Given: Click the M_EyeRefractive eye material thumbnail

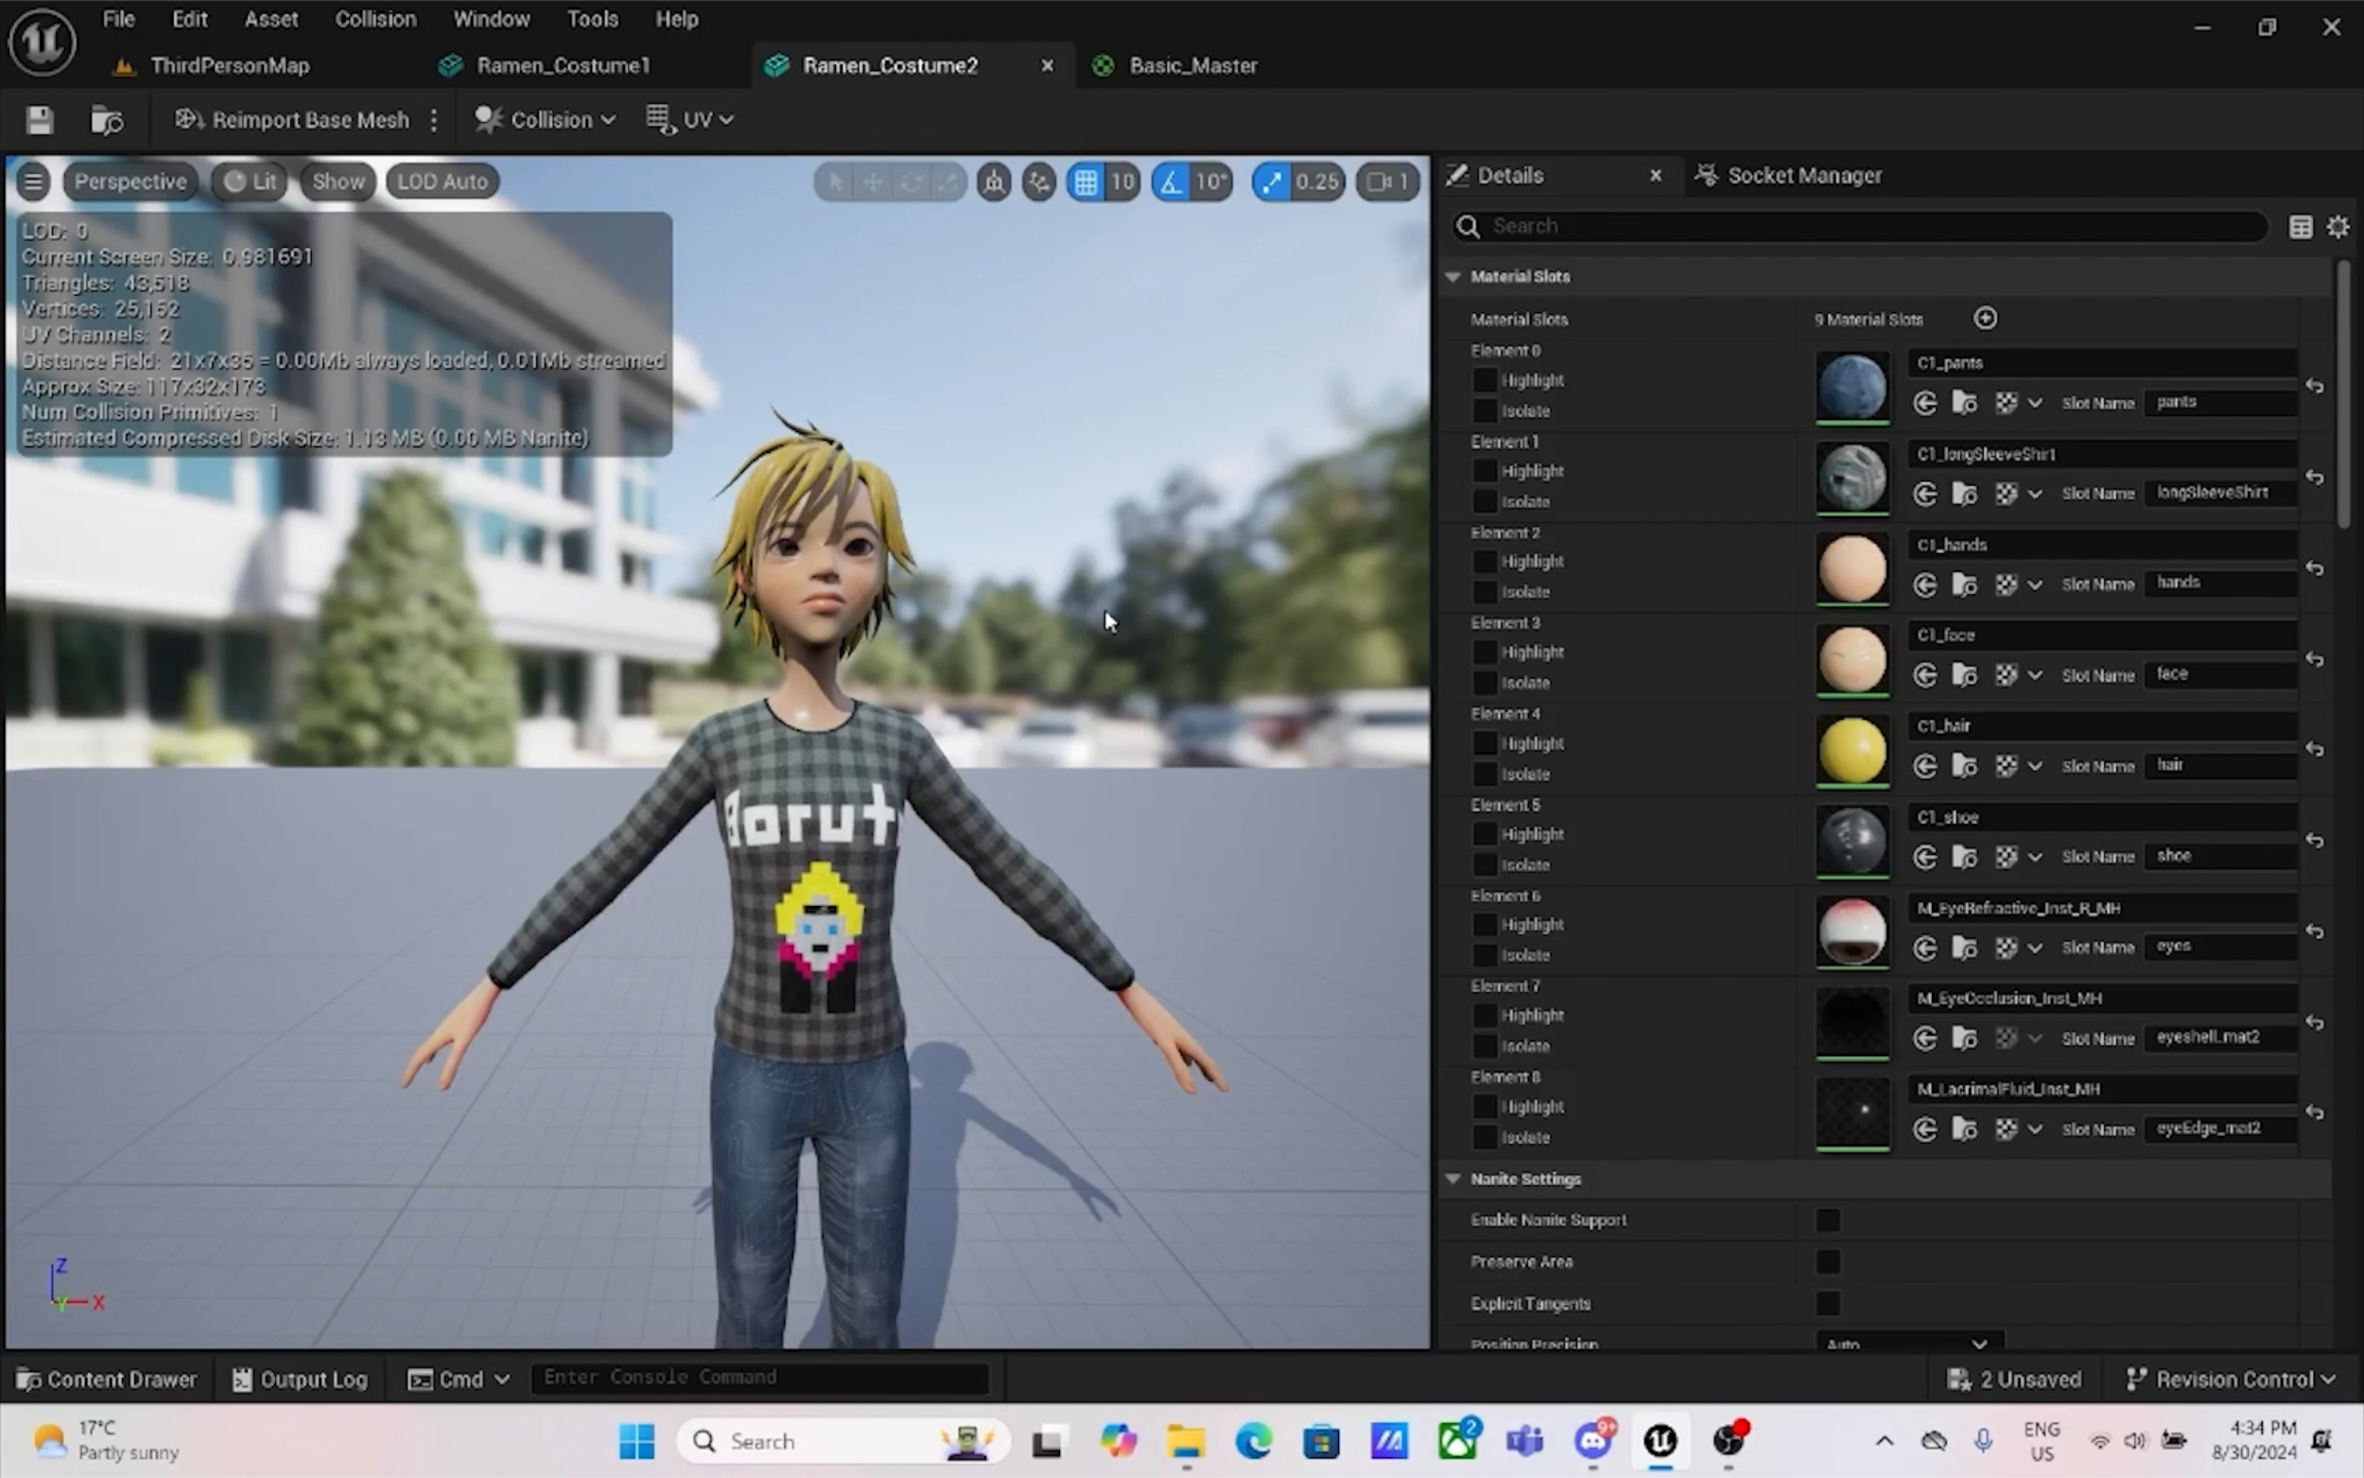Looking at the screenshot, I should pyautogui.click(x=1851, y=932).
